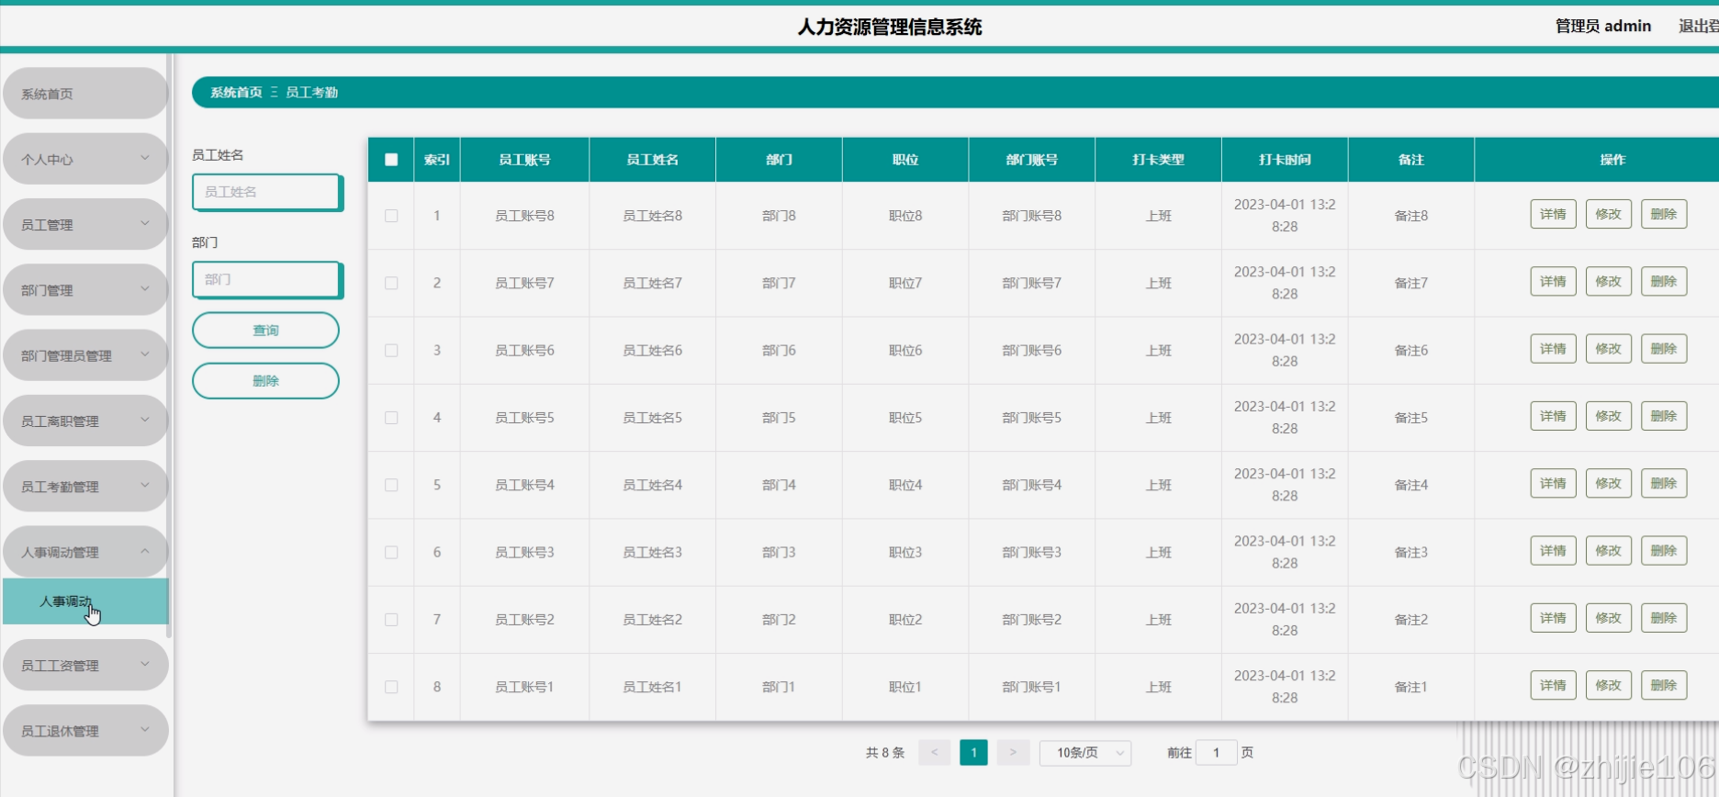Viewport: 1719px width, 797px height.
Task: Focus the 员工姓名 filter input
Action: point(267,192)
